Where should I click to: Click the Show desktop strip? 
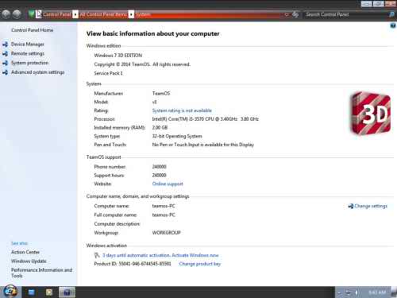pos(394,292)
